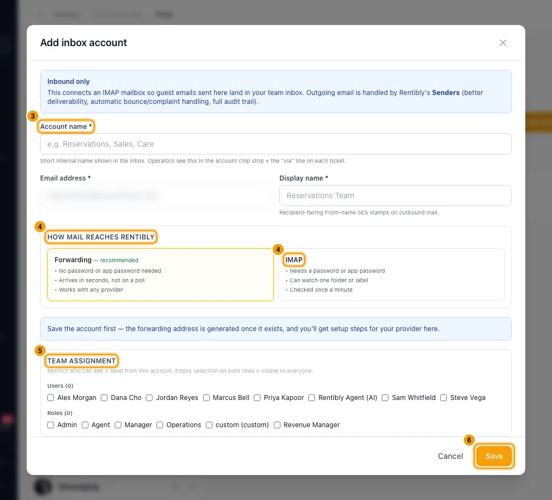552x500 pixels.
Task: Select the Forwarding recommended option card
Action: click(160, 275)
